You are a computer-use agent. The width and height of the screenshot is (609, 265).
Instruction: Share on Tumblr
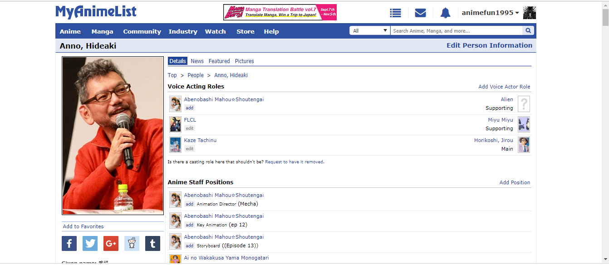pyautogui.click(x=152, y=244)
